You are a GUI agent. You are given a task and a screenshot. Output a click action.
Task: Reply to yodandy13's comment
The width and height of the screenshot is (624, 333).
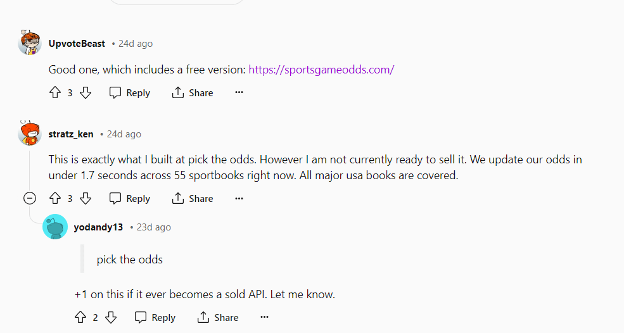pos(155,318)
